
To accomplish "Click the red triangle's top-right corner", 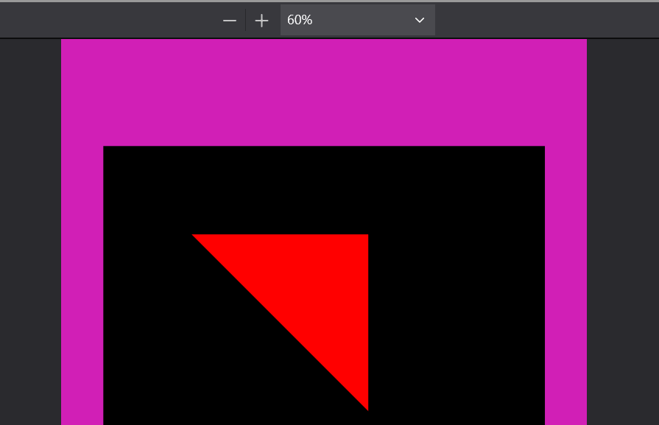I will click(366, 236).
